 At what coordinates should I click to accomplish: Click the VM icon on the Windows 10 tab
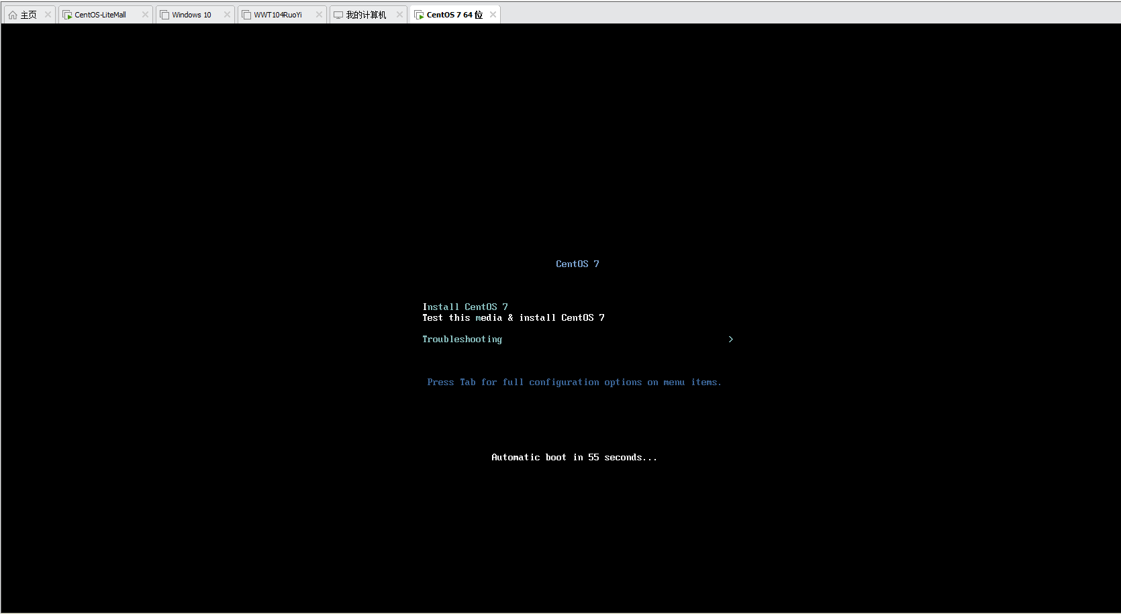click(164, 15)
